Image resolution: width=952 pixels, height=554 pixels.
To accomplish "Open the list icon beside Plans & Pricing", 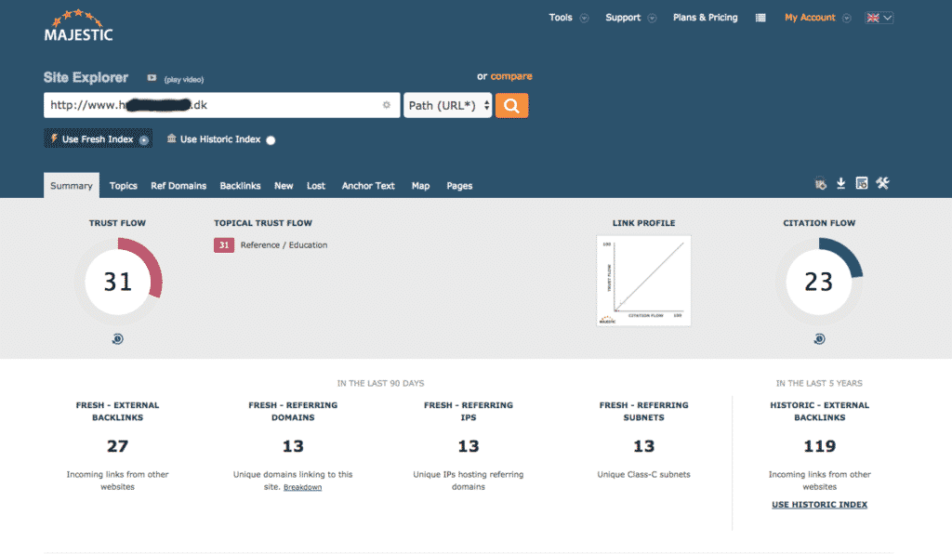I will click(760, 18).
